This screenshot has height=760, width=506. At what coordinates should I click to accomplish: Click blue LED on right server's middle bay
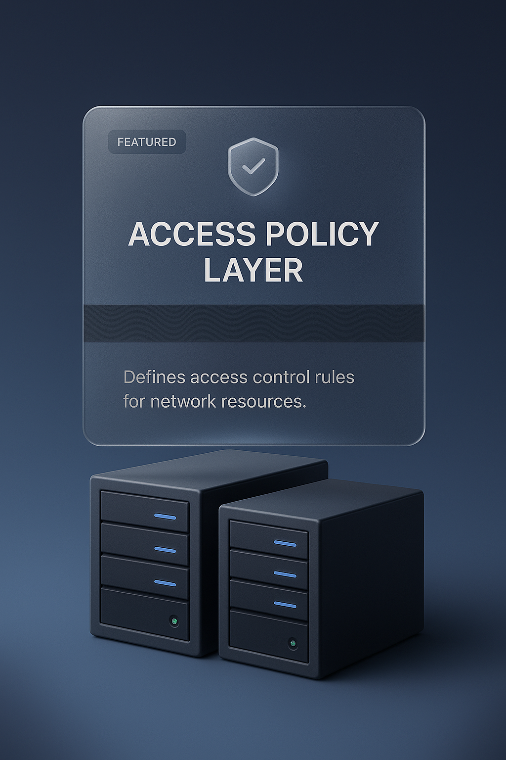[x=285, y=574]
